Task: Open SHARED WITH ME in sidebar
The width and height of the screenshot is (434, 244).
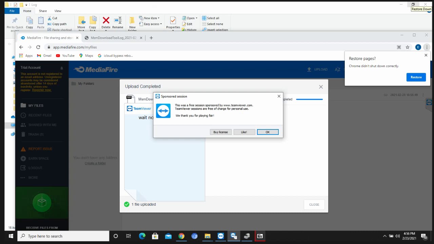Action: pyautogui.click(x=39, y=125)
